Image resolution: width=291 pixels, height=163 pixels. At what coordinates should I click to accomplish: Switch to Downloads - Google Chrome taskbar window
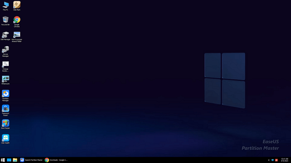pos(56,160)
